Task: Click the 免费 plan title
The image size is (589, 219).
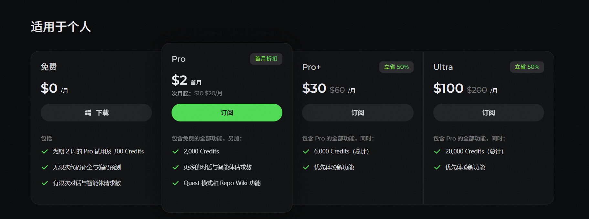Action: tap(49, 67)
